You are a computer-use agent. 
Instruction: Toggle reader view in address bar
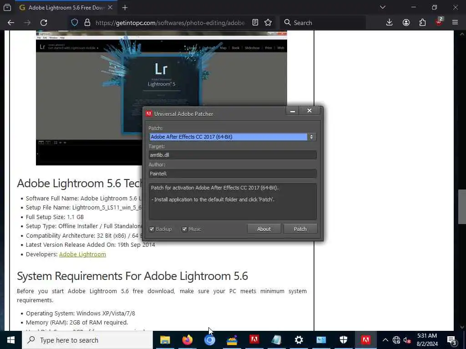click(x=255, y=23)
